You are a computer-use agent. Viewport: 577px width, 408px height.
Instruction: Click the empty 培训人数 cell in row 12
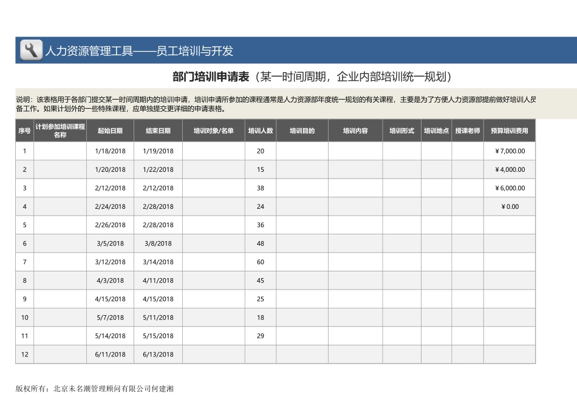[x=261, y=355]
